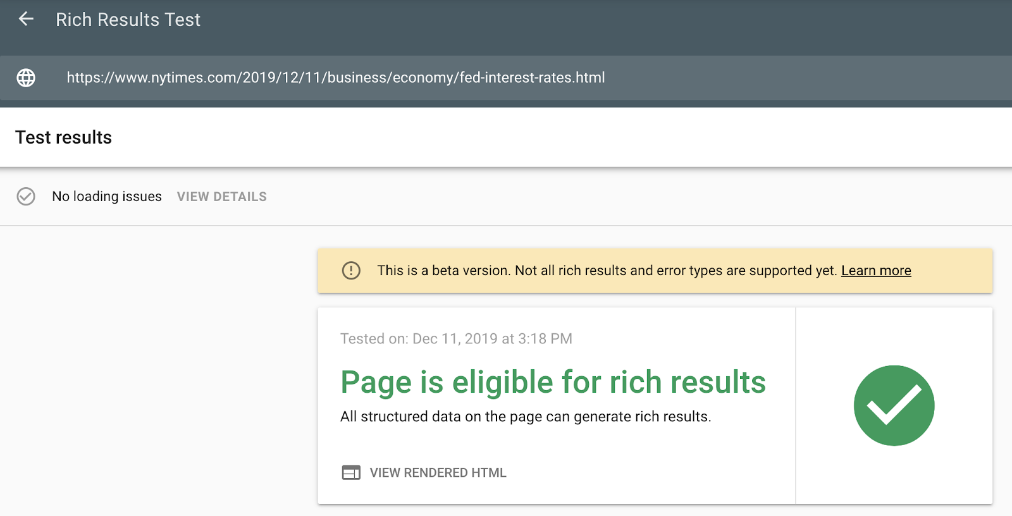Click the 'This is a beta version' sentence
1012x516 pixels.
443,271
